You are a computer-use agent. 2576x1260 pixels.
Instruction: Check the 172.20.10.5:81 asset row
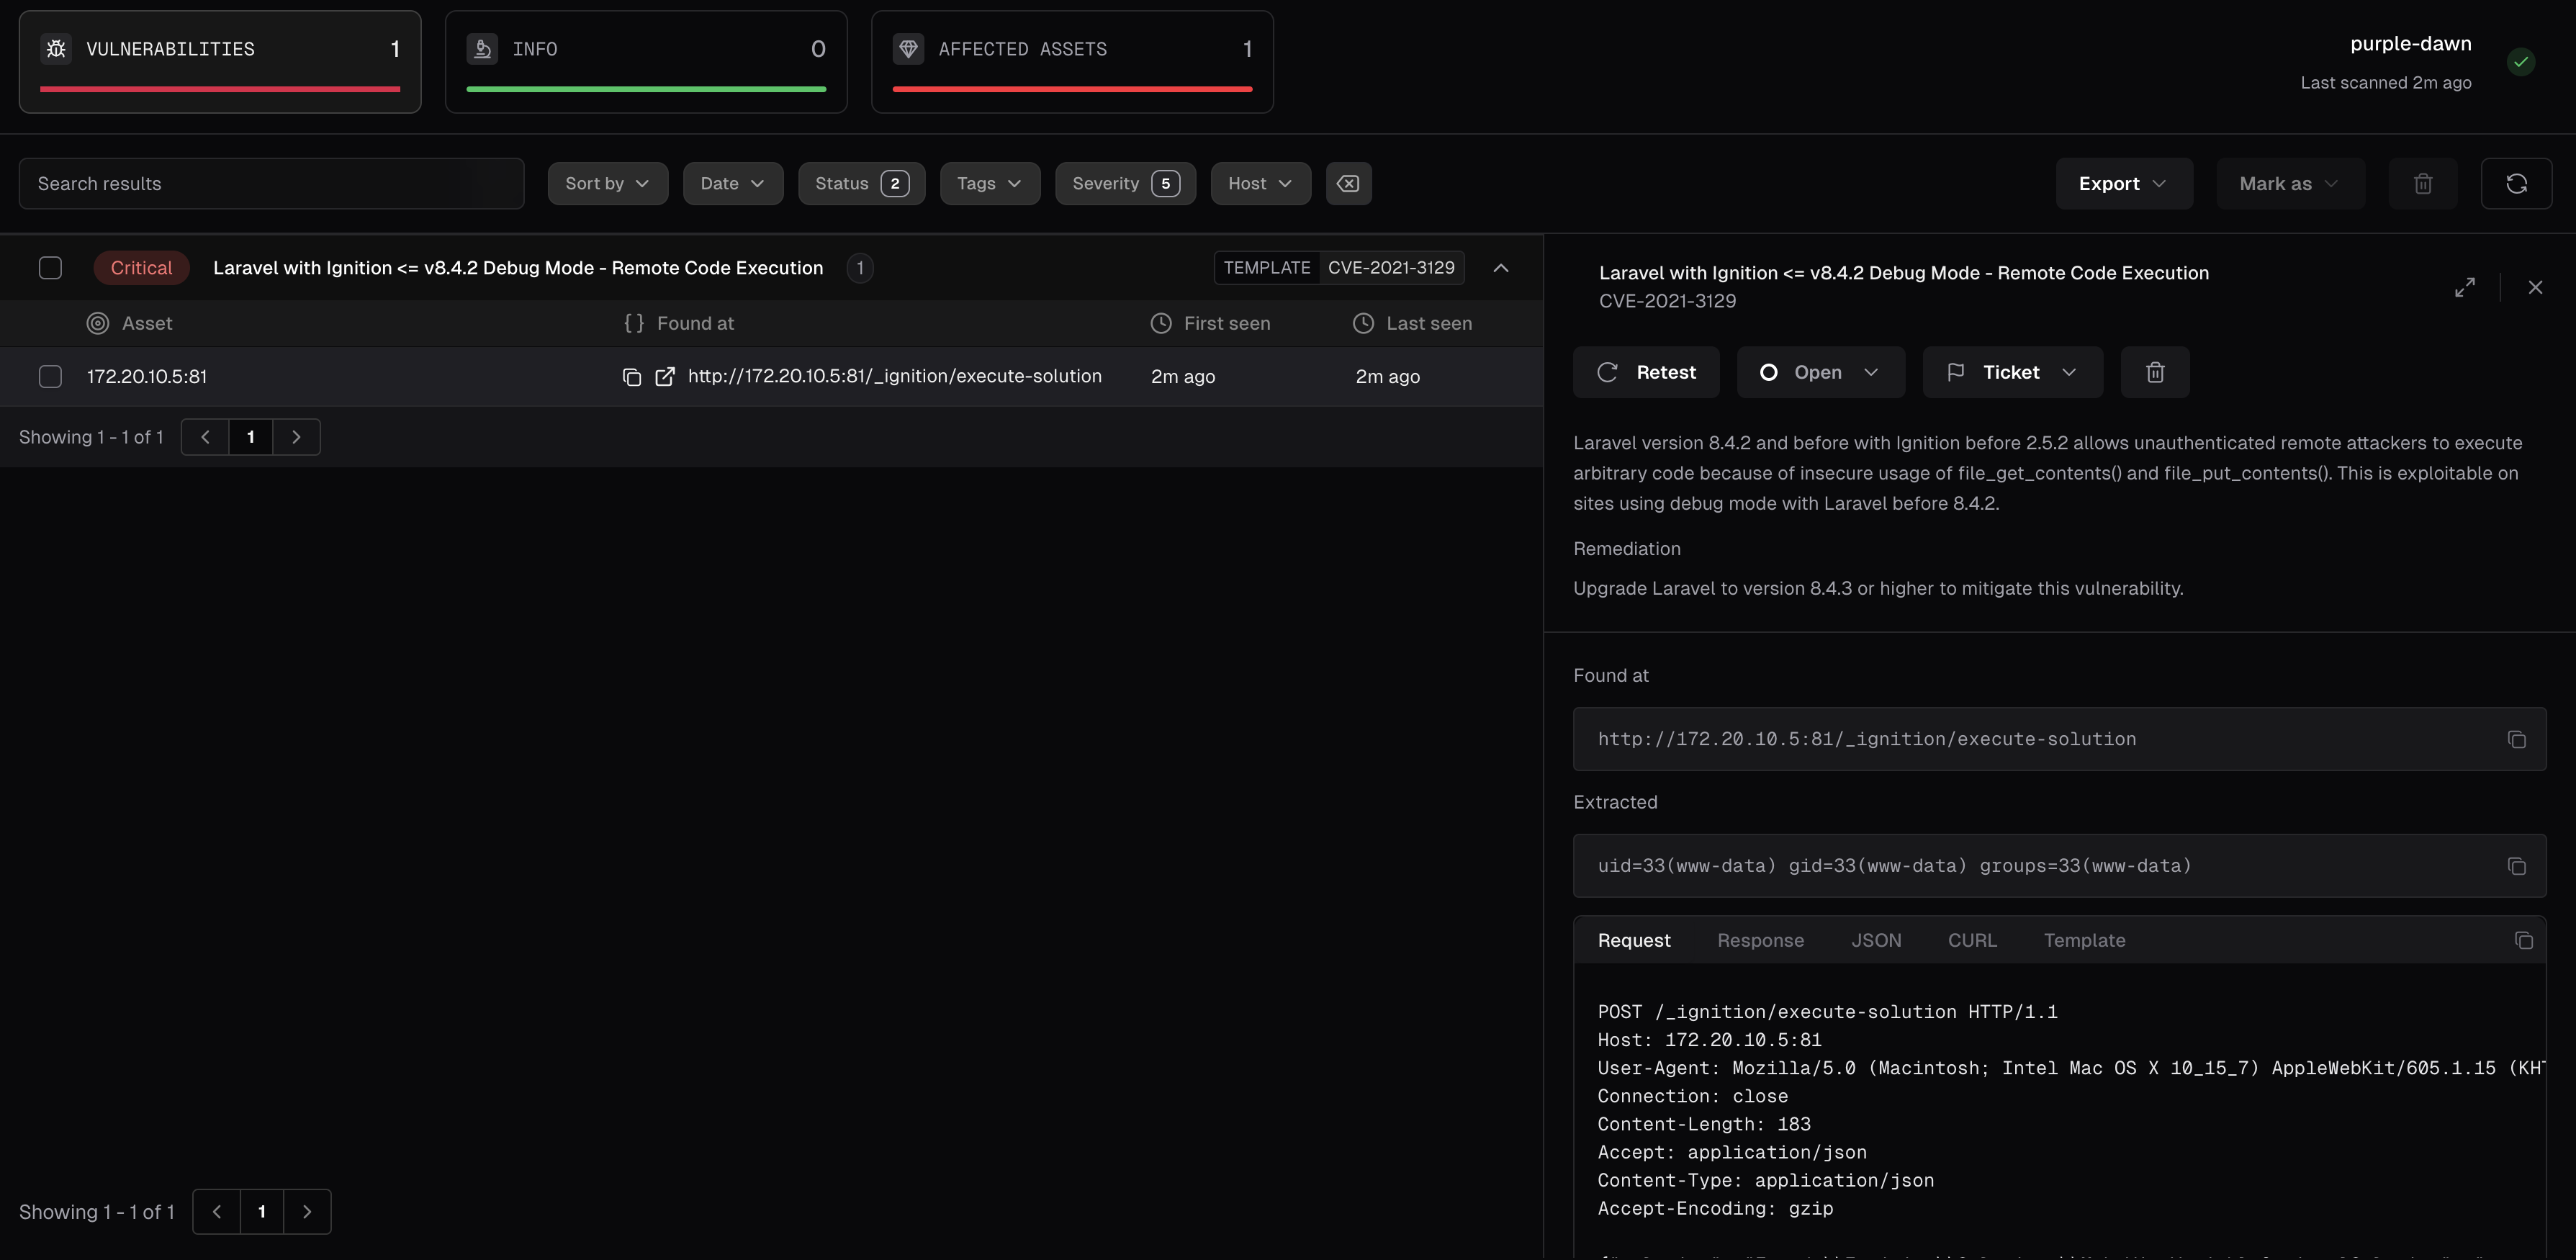pyautogui.click(x=50, y=377)
